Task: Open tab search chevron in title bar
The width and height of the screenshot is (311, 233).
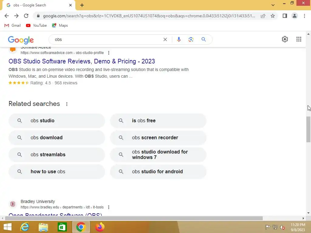Action: 273,5
